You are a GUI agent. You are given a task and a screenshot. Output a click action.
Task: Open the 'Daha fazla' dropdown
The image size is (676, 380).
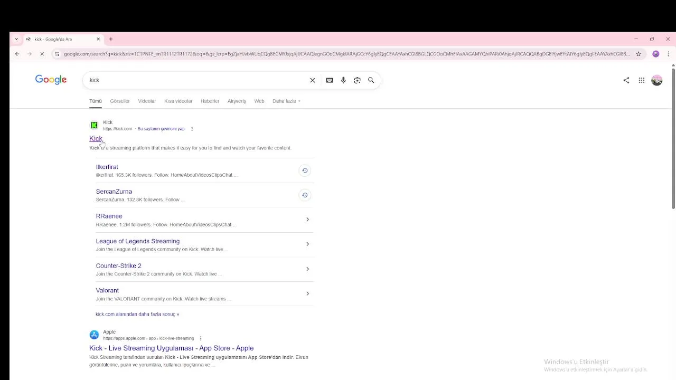pyautogui.click(x=286, y=101)
